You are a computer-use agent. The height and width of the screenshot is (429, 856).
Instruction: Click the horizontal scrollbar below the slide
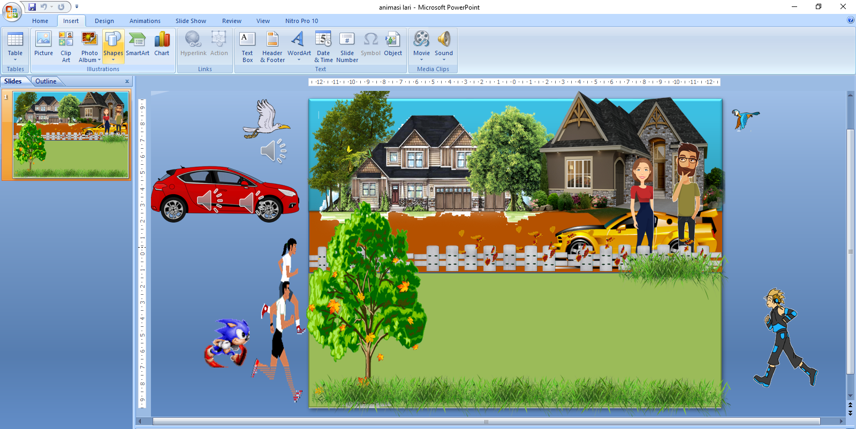tap(486, 422)
